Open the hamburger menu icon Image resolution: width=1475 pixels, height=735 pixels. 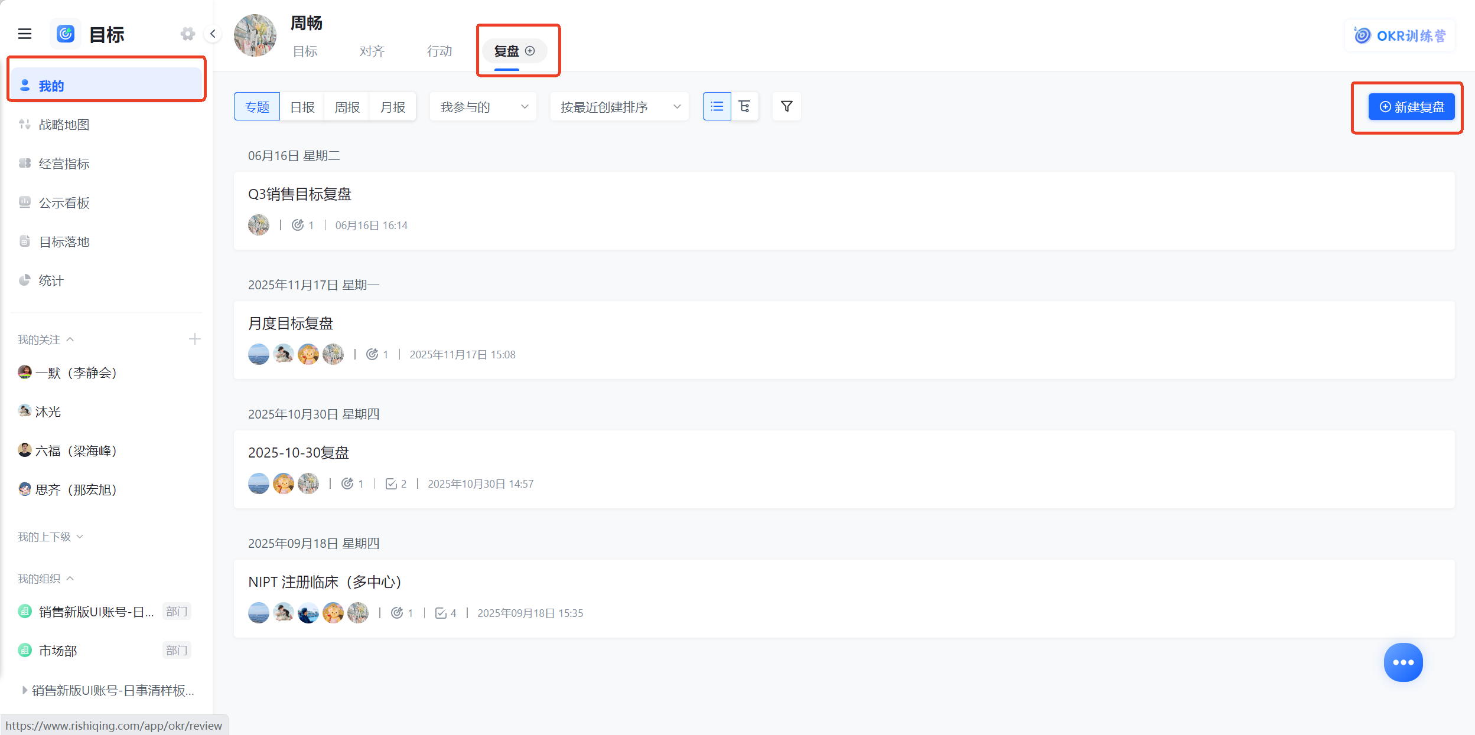tap(25, 34)
